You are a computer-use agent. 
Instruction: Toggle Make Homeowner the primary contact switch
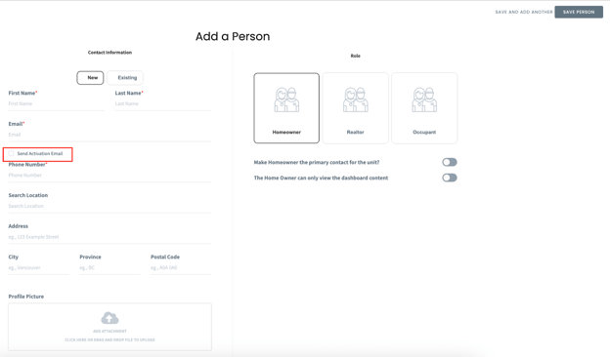coord(450,162)
